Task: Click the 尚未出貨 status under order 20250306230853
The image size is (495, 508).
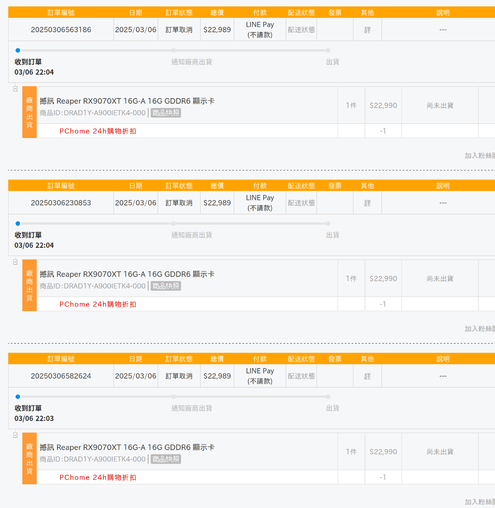Action: tap(440, 279)
